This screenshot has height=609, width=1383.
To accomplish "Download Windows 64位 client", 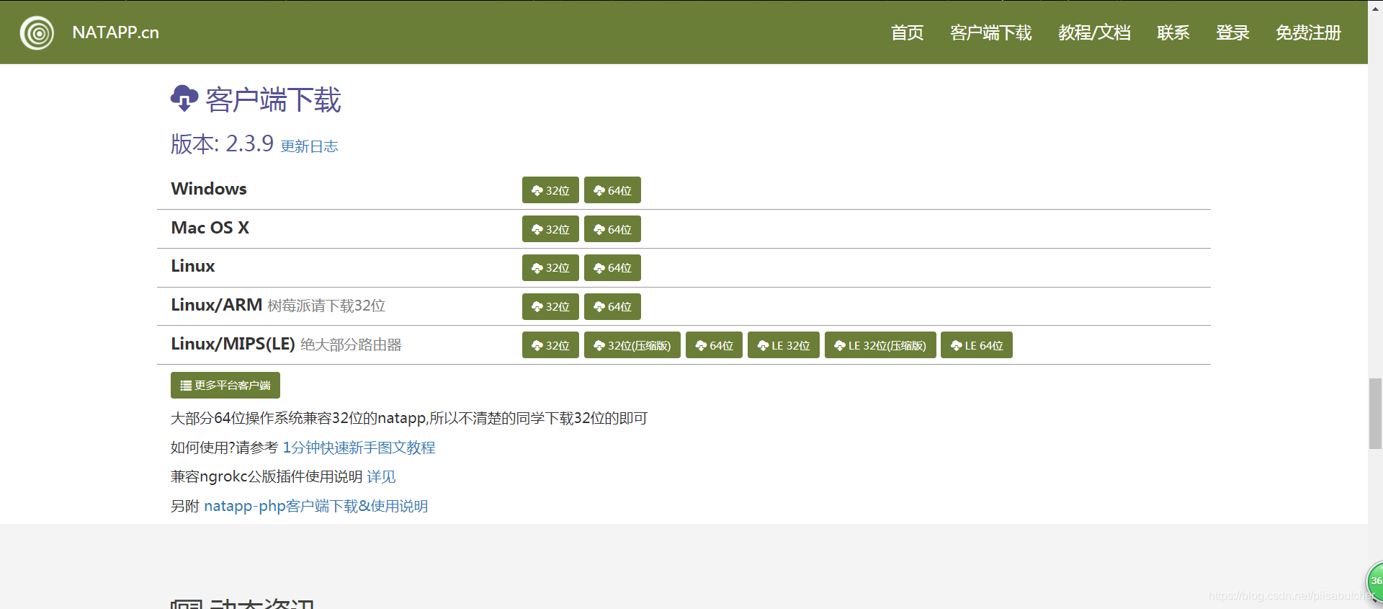I will pyautogui.click(x=612, y=190).
